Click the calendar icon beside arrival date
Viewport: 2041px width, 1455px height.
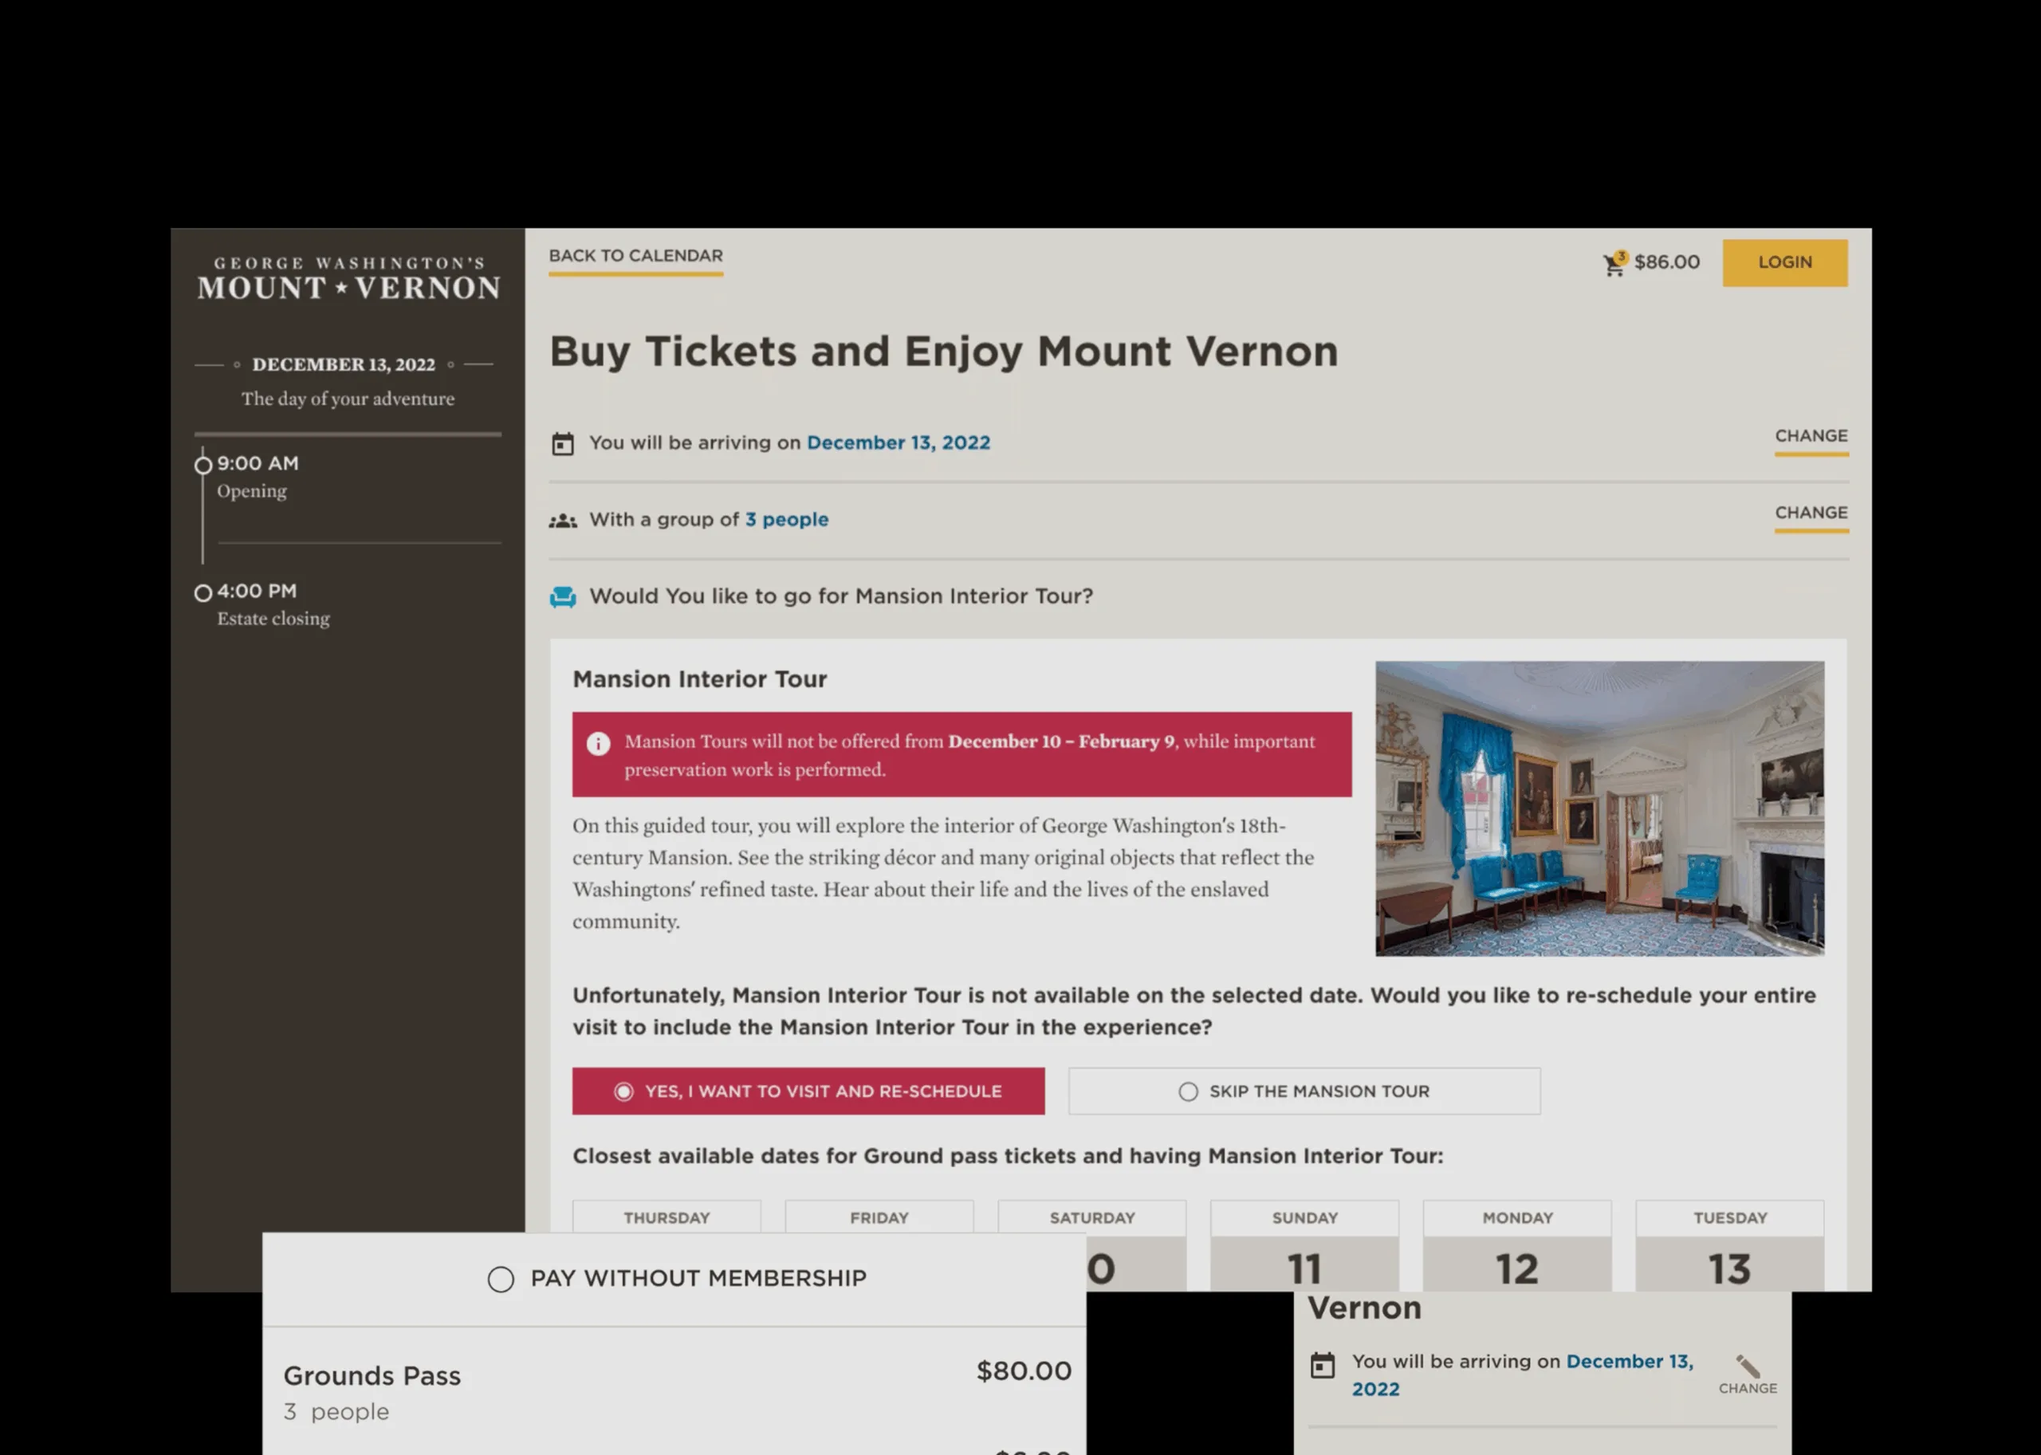pos(563,443)
